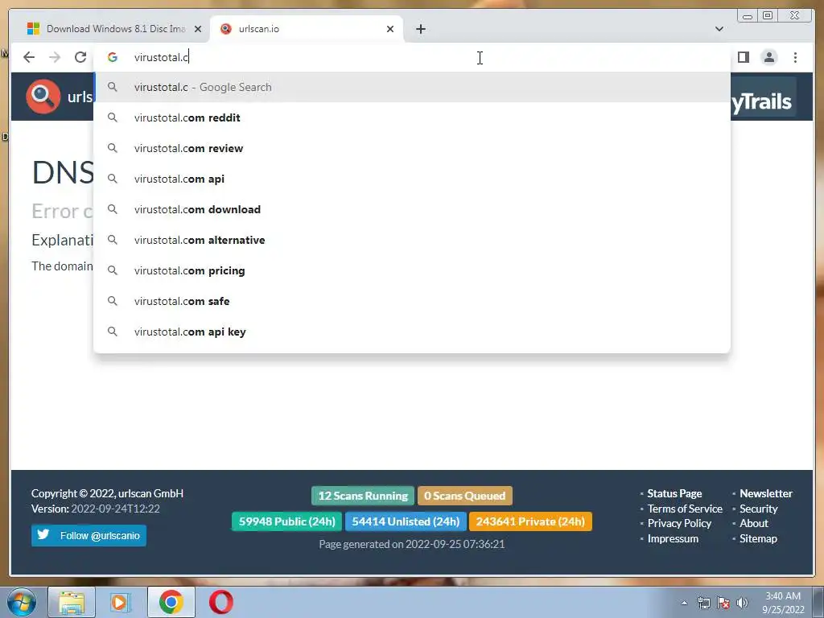Open the Status Page footer link

[674, 493]
